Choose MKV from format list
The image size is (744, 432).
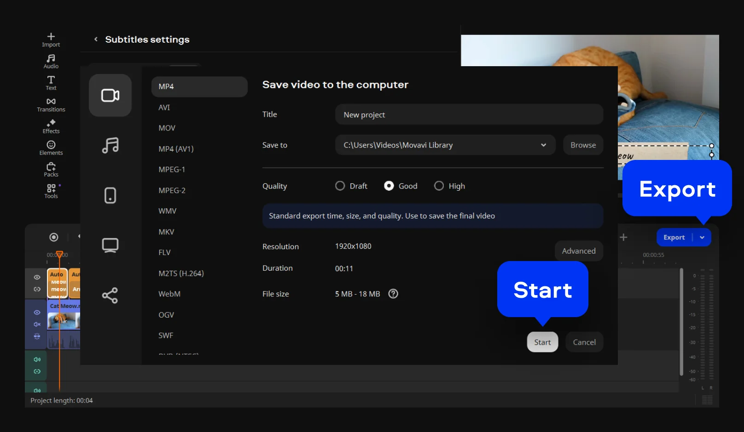click(x=166, y=232)
